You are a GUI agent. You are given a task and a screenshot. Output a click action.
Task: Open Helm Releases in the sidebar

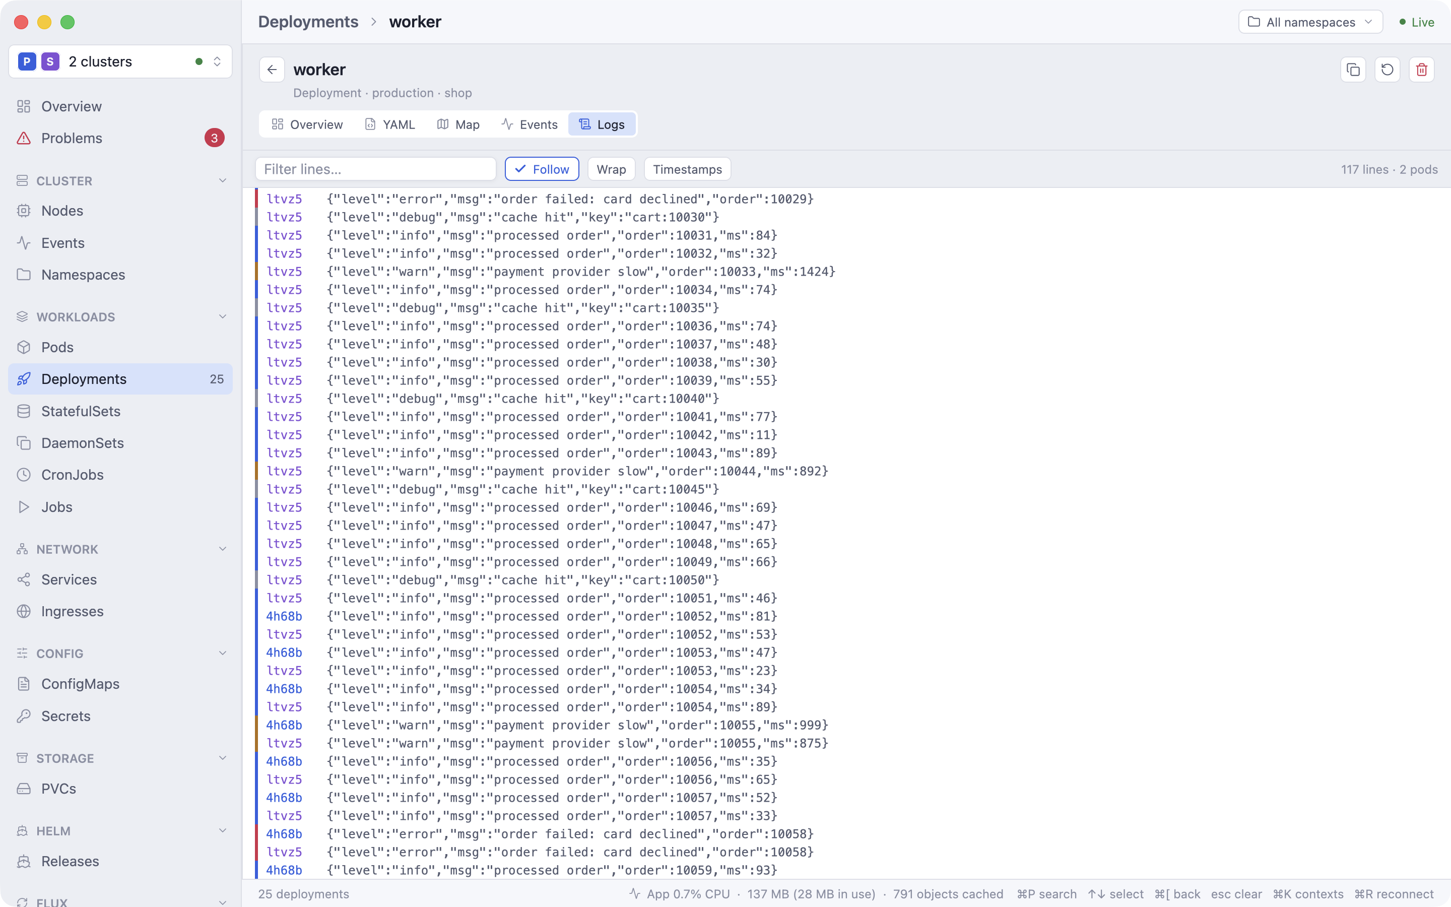pyautogui.click(x=120, y=861)
